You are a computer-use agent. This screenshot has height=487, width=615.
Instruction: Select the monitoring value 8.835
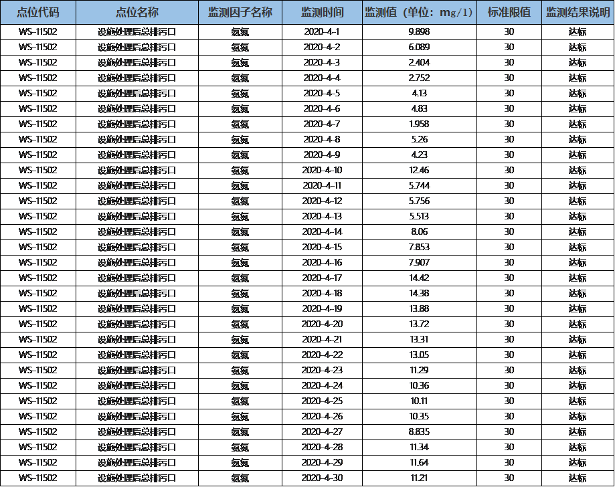(420, 431)
